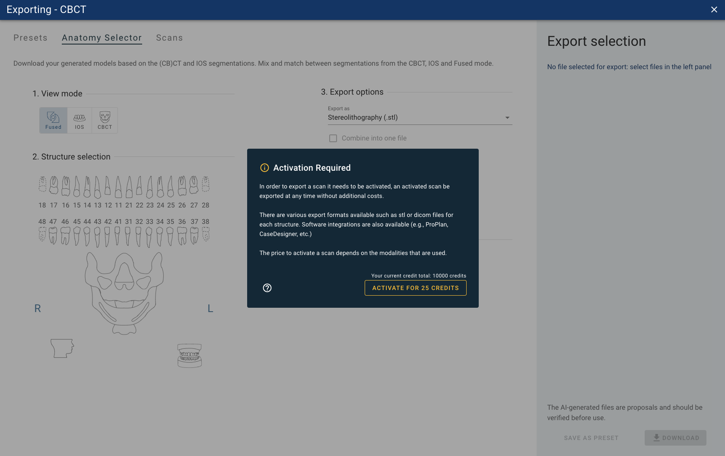Image resolution: width=725 pixels, height=456 pixels.
Task: Open the Presets tab
Action: point(30,38)
